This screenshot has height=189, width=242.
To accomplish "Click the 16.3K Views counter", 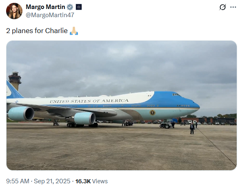I will point(91,181).
